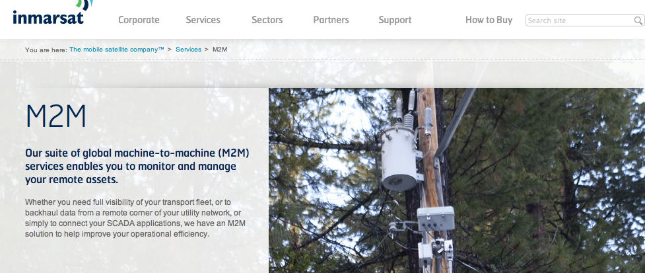Open the Services navigation menu
Image resolution: width=645 pixels, height=273 pixels.
point(203,20)
